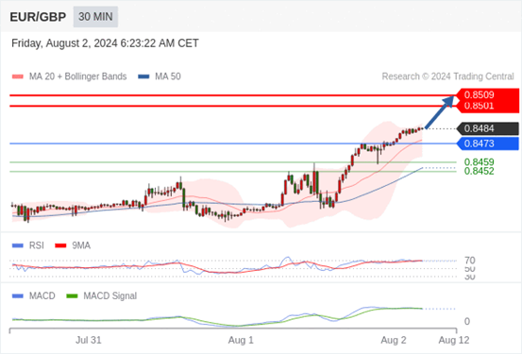Image resolution: width=522 pixels, height=354 pixels.
Task: Click the 0.8452 green support label
Action: tap(480, 171)
